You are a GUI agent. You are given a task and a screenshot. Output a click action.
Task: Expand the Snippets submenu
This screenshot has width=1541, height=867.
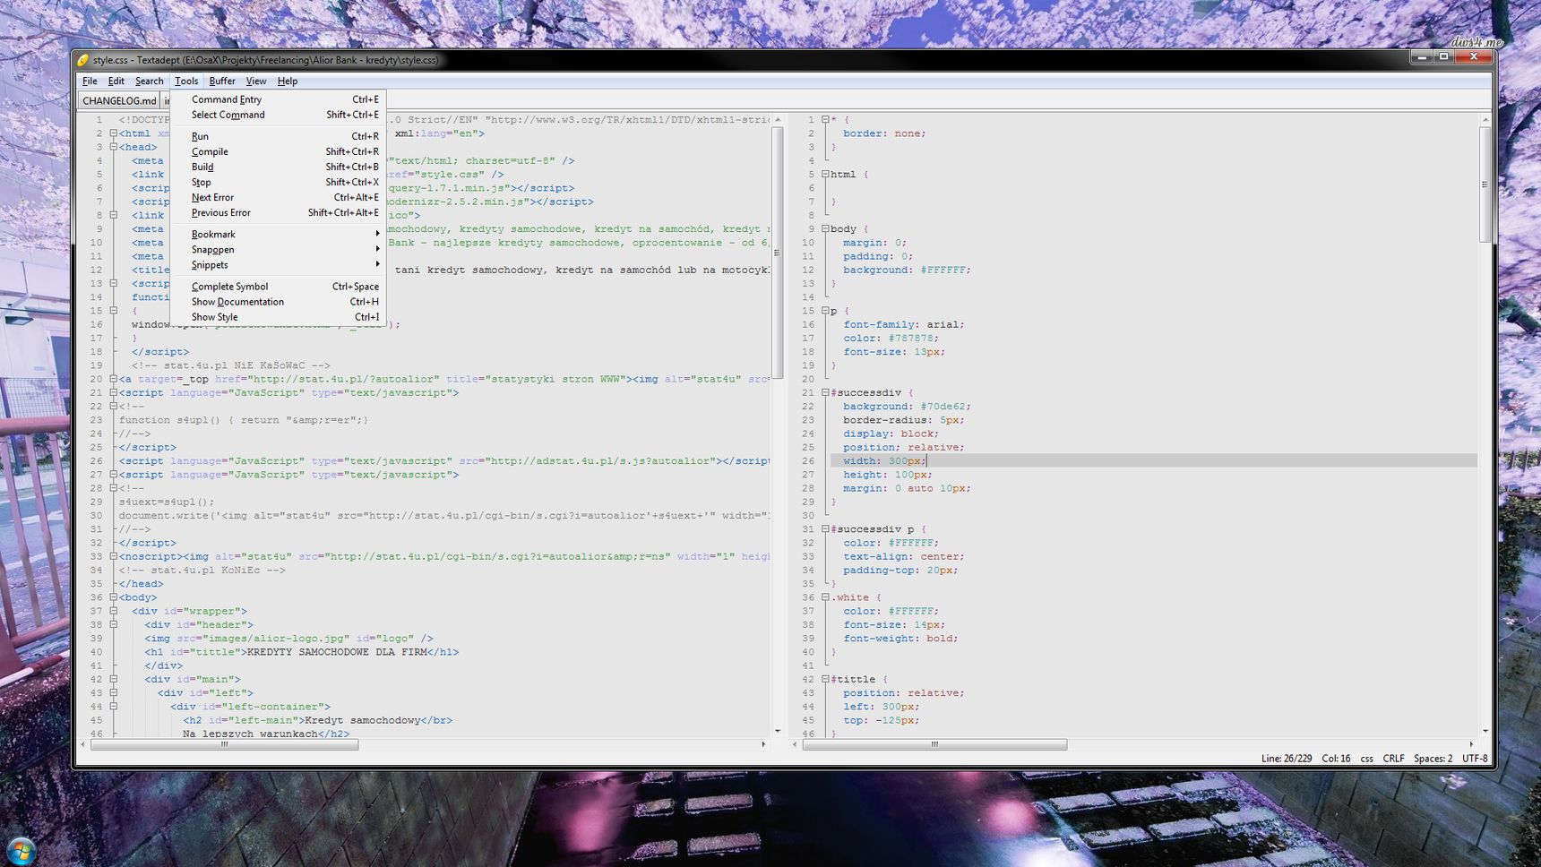279,264
